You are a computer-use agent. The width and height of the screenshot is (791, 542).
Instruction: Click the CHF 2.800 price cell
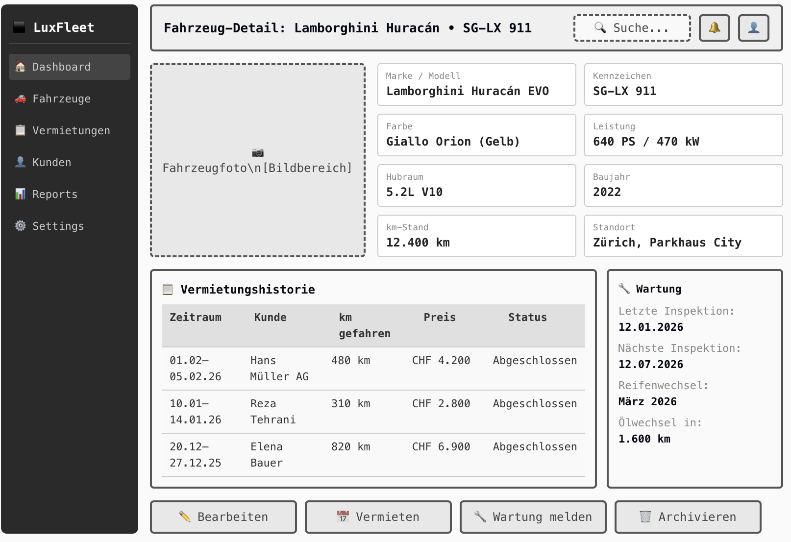441,403
